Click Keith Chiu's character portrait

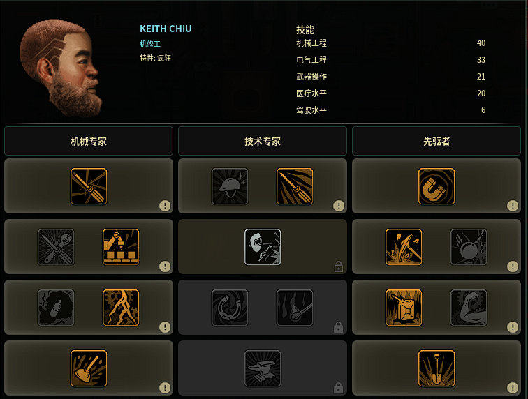[61, 68]
